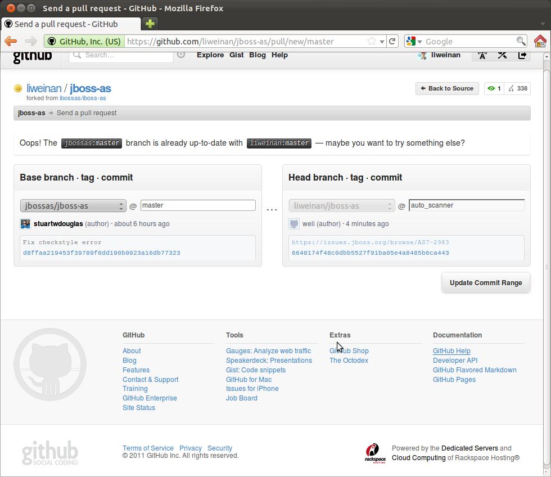The image size is (551, 477).
Task: Open GitHub Enterprise footer link
Action: click(150, 398)
